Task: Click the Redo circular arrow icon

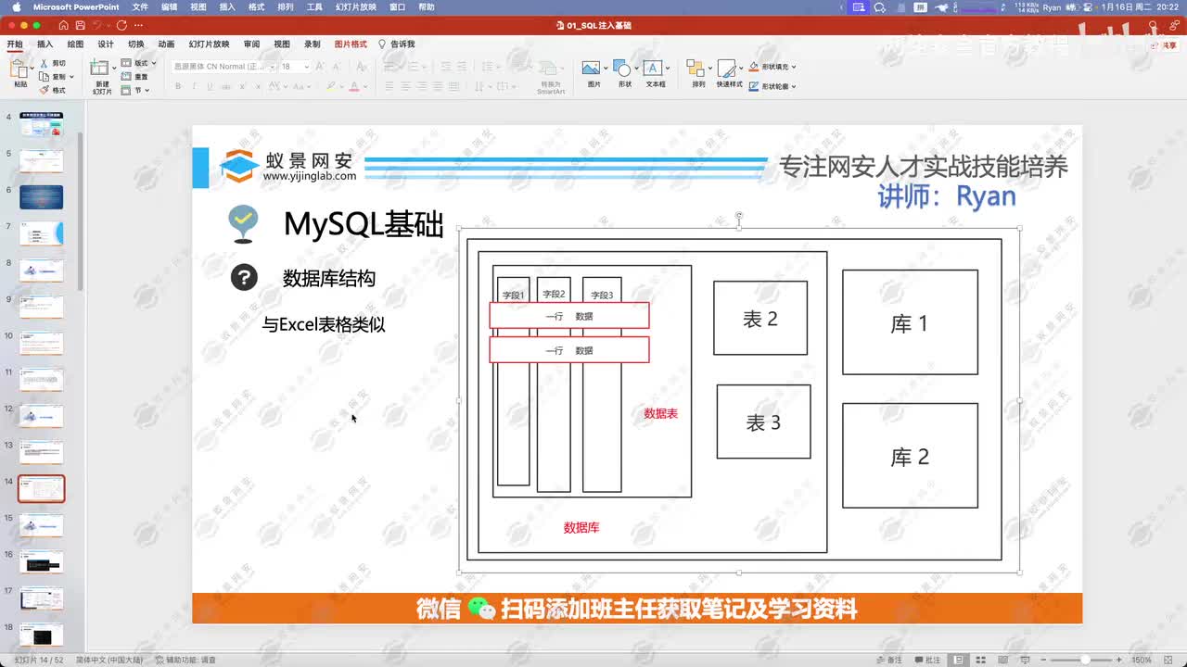Action: 121,25
